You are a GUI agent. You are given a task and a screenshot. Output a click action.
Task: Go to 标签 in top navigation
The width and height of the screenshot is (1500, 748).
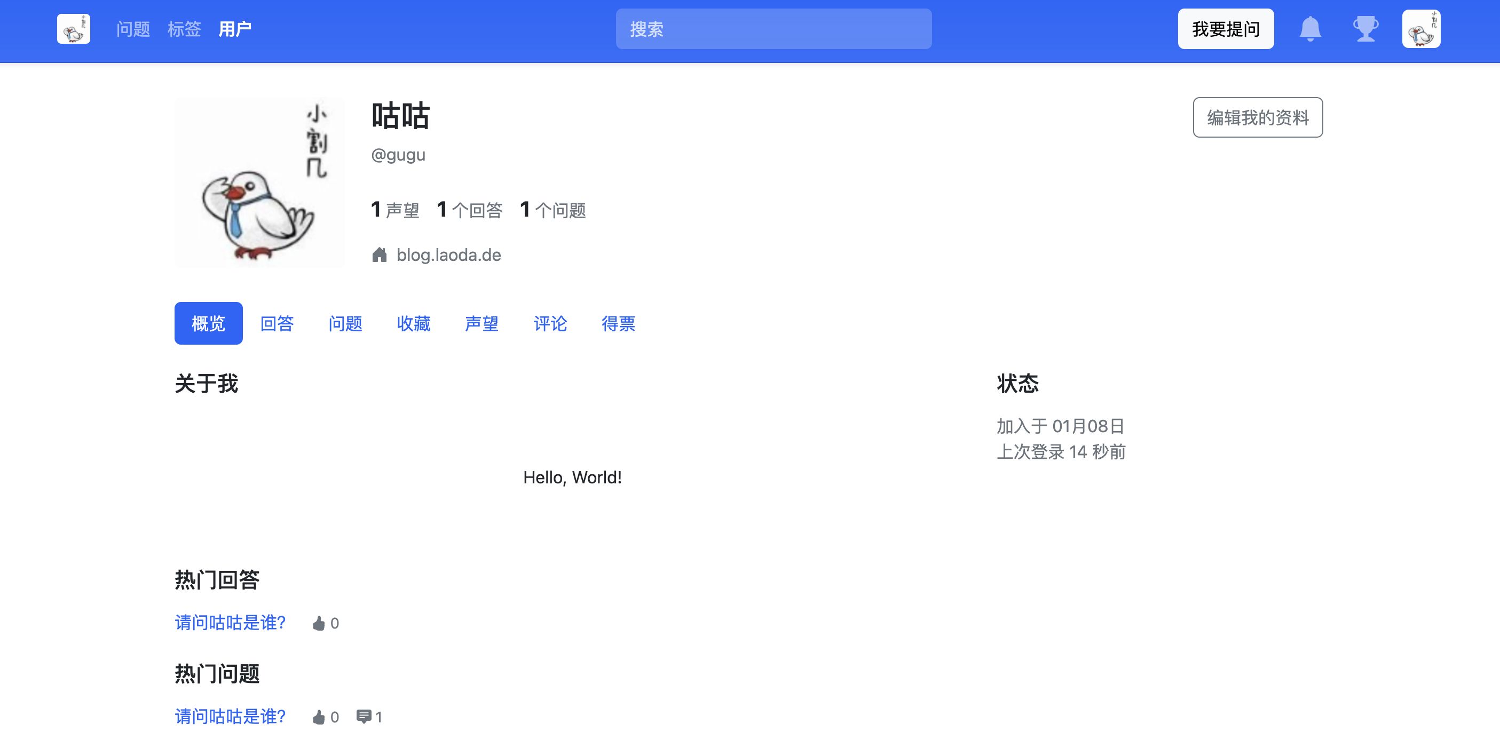[184, 29]
